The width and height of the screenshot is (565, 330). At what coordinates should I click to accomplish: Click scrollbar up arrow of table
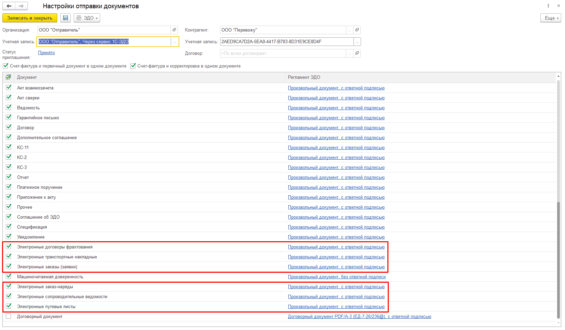(558, 75)
